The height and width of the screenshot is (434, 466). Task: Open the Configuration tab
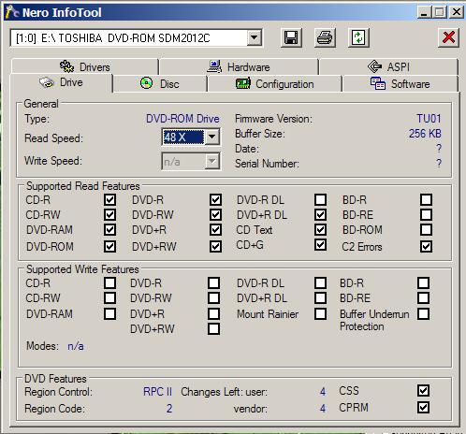[x=274, y=83]
